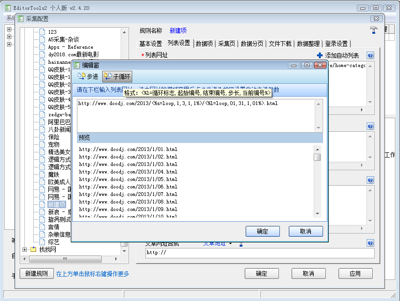Screen dimensions: 400x301
Task: Open the help icon near 文章网址合成
Action: click(370, 243)
